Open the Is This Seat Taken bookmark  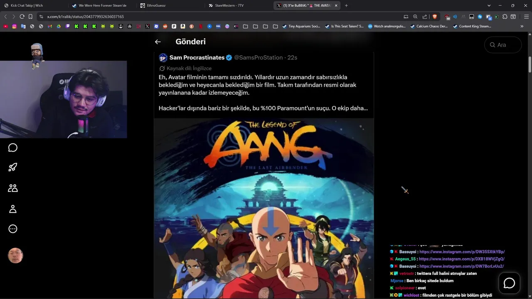tap(344, 26)
